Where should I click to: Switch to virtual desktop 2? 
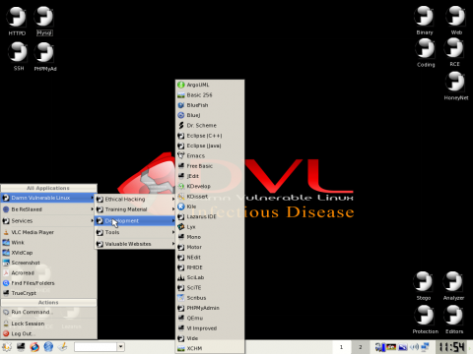click(361, 347)
